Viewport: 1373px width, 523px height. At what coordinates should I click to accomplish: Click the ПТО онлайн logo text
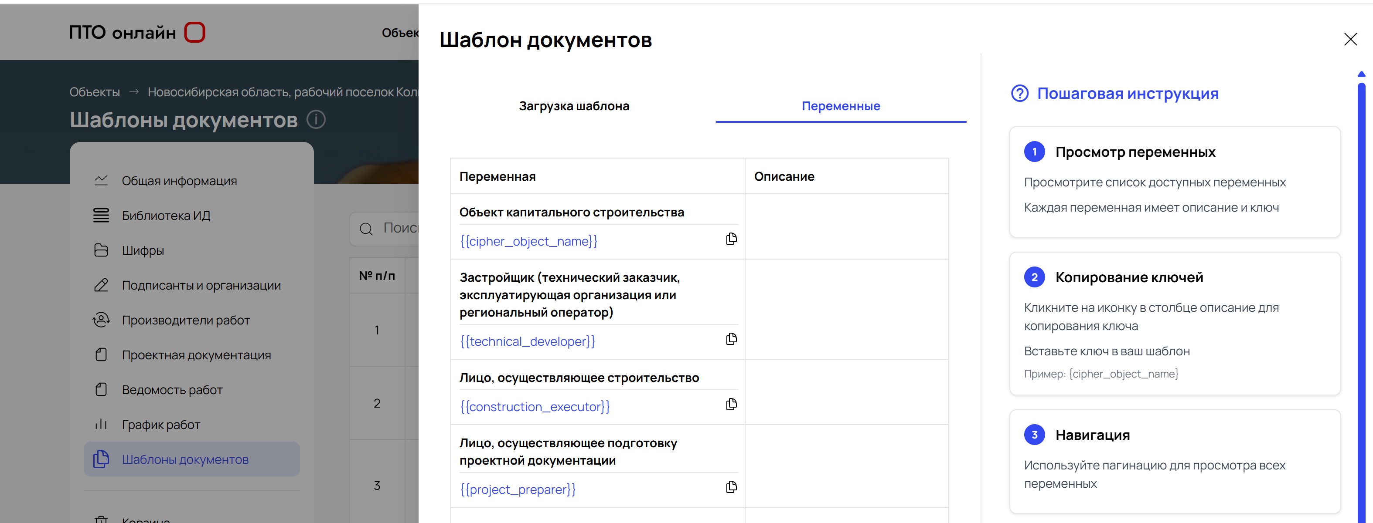click(122, 33)
